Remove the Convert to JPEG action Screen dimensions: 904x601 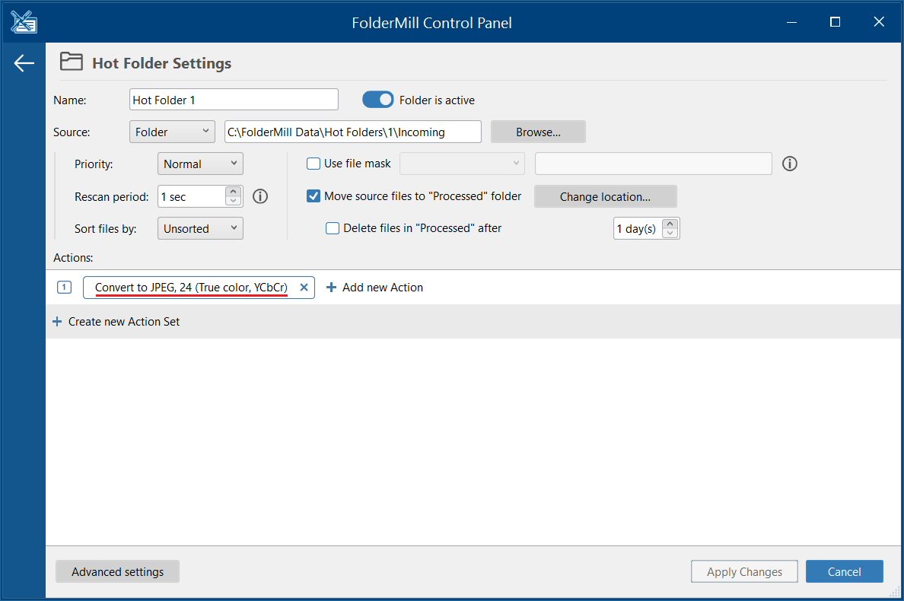[x=304, y=288]
